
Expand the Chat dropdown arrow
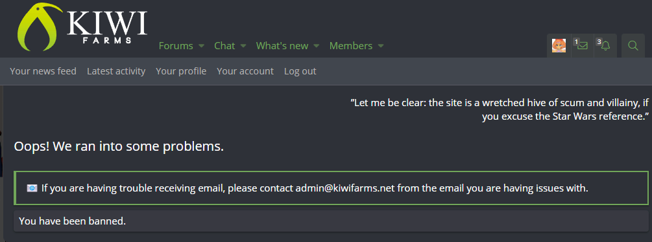(243, 46)
